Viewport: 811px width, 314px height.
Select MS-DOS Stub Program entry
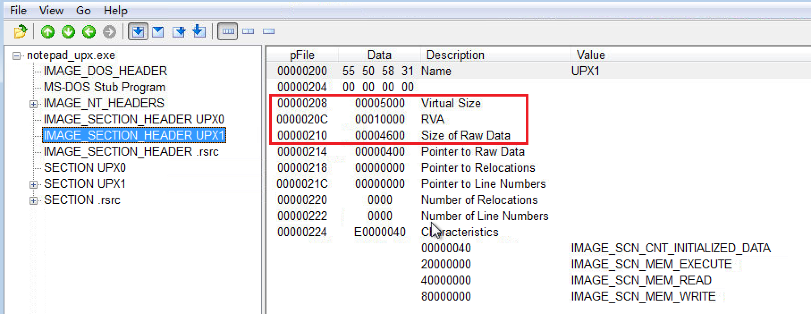[104, 87]
